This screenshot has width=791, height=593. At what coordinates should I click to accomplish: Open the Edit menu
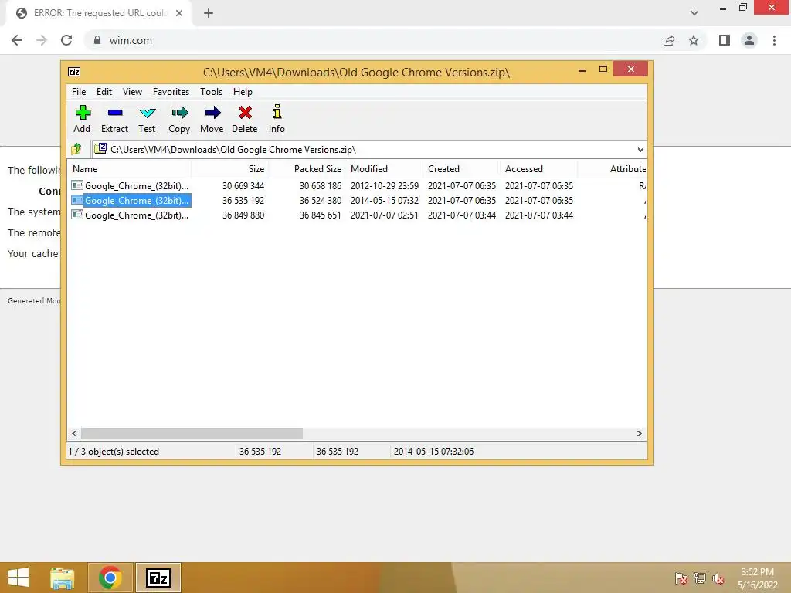point(104,92)
